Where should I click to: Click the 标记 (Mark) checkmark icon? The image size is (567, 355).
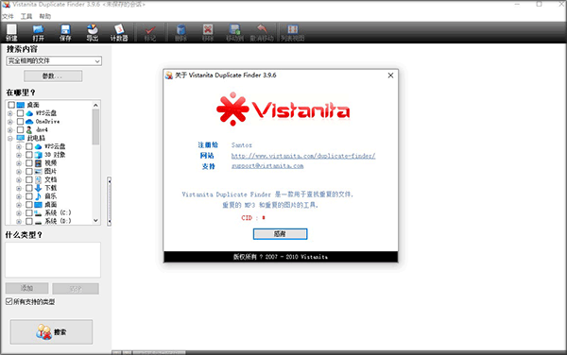[x=150, y=29]
